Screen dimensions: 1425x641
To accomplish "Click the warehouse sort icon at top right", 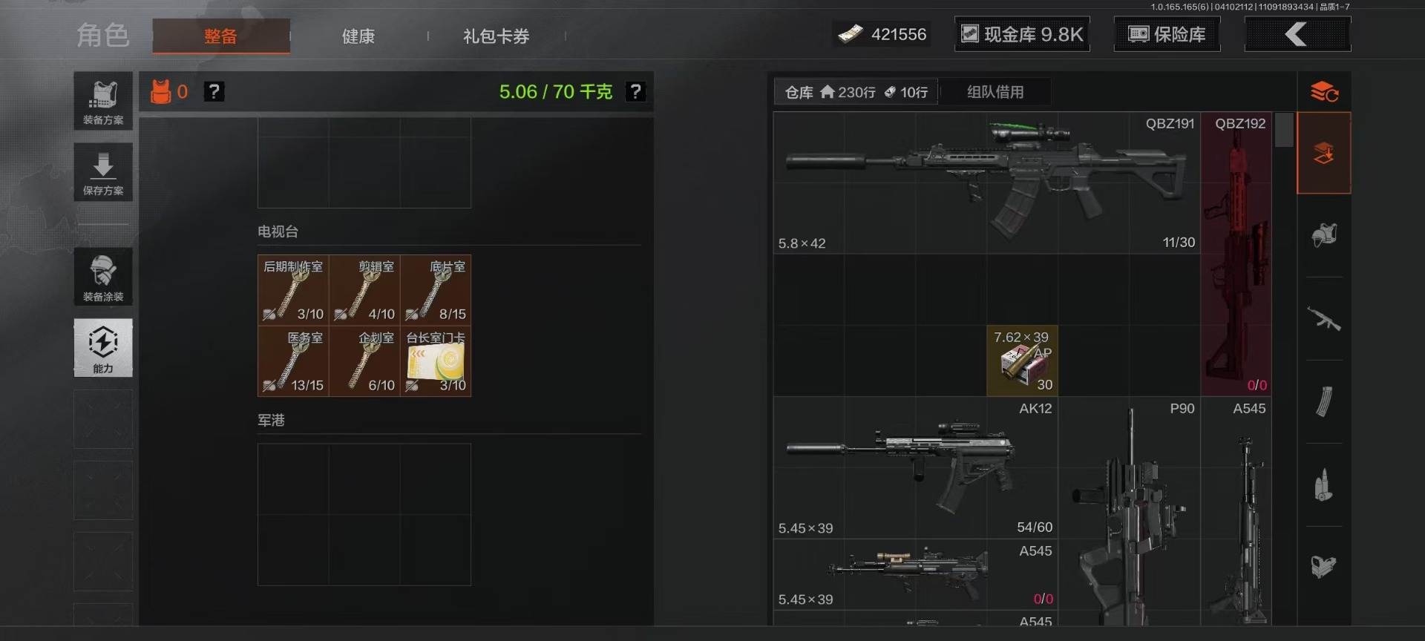I will pos(1324,92).
